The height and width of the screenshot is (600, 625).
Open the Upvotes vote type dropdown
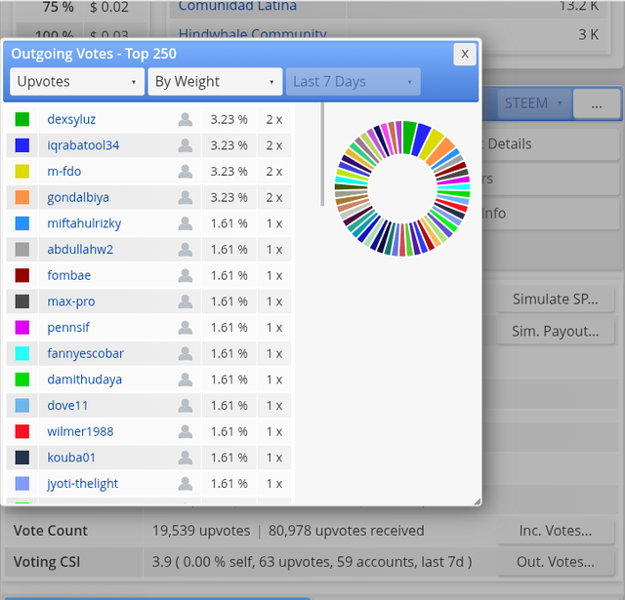[77, 82]
